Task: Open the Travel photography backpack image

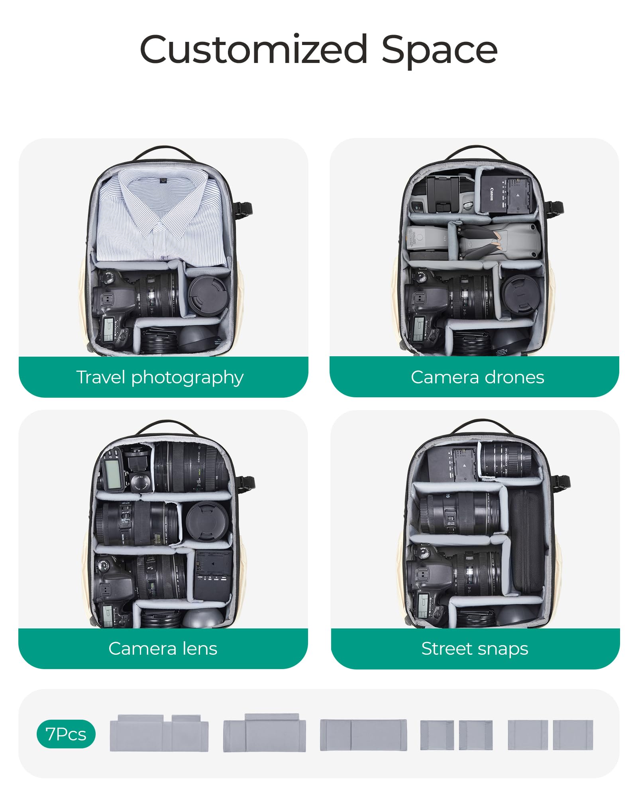Action: (x=163, y=251)
